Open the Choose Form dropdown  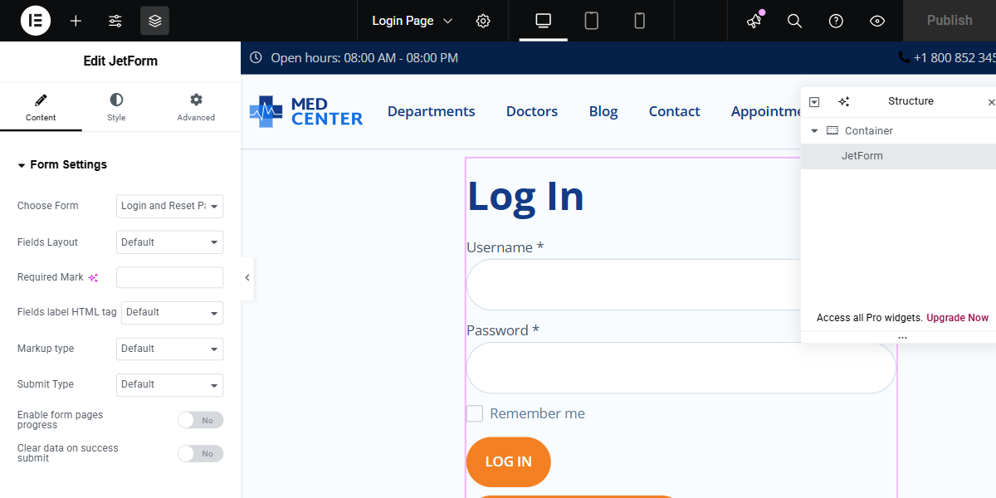point(169,206)
